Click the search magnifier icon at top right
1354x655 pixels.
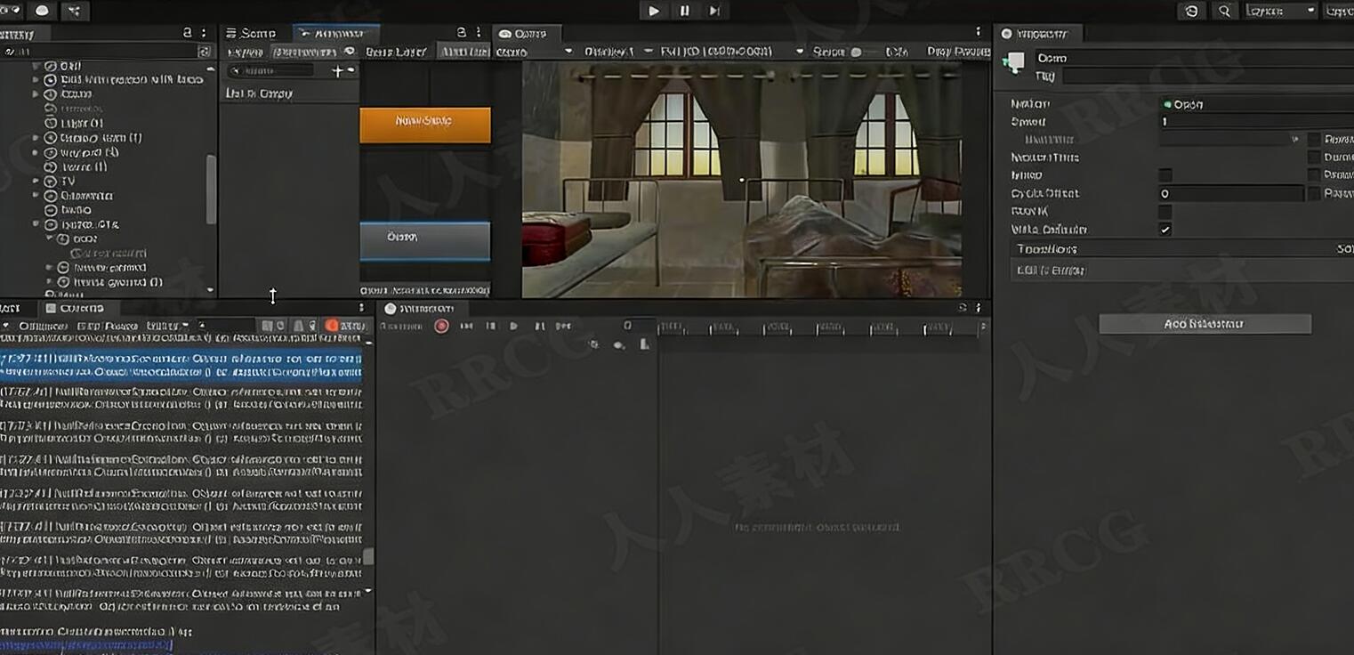point(1223,11)
